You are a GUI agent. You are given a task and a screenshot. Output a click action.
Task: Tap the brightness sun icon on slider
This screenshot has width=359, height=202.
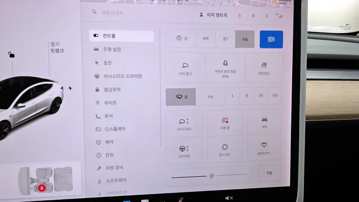(211, 176)
